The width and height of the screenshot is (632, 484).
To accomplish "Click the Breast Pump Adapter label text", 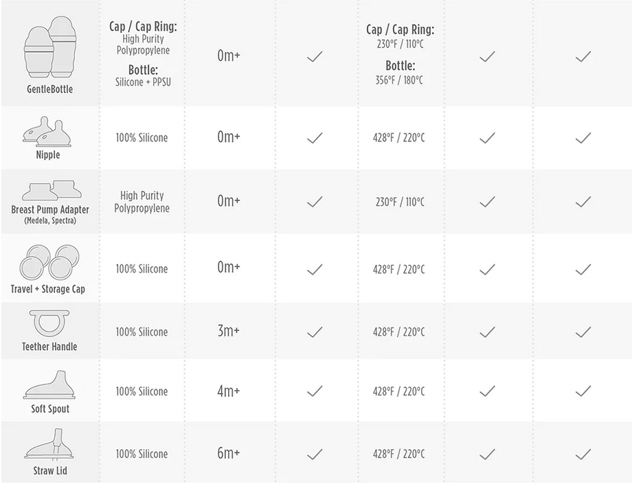I will (50, 209).
